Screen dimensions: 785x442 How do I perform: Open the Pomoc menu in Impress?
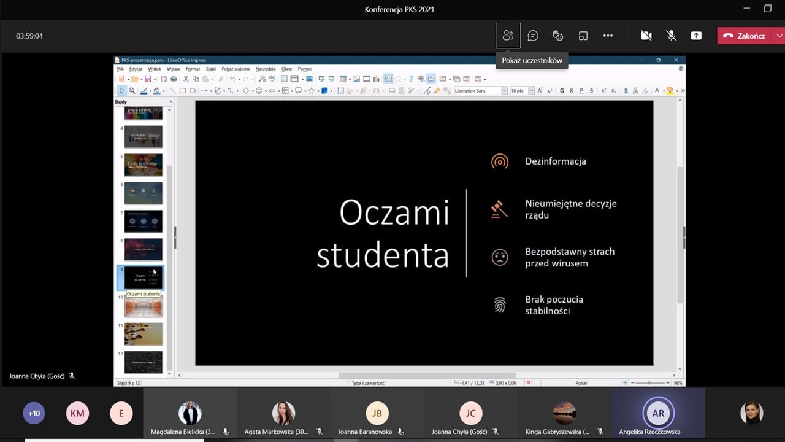coord(305,69)
